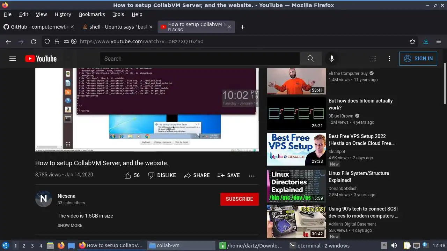The height and width of the screenshot is (251, 447).
Task: Click the volume speaker tray icon
Action: pyautogui.click(x=394, y=245)
